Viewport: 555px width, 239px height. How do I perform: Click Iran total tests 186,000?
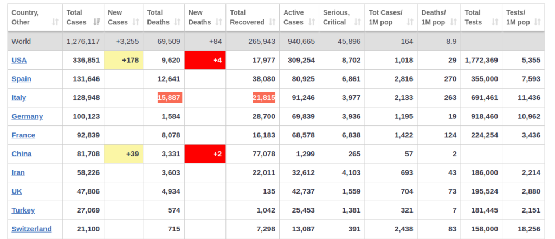[x=485, y=172]
